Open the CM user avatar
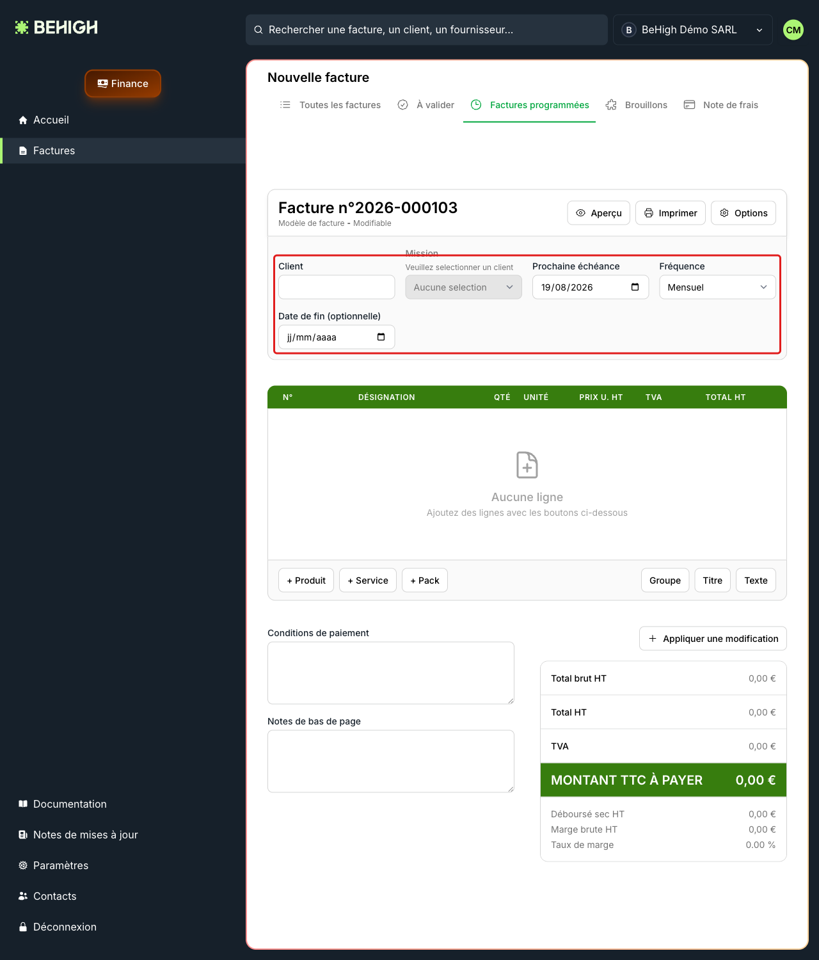 coord(793,29)
